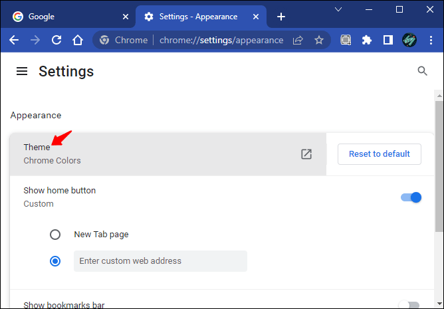Turn off Show home button toggle
Viewport: 444px width, 309px height.
(x=411, y=197)
